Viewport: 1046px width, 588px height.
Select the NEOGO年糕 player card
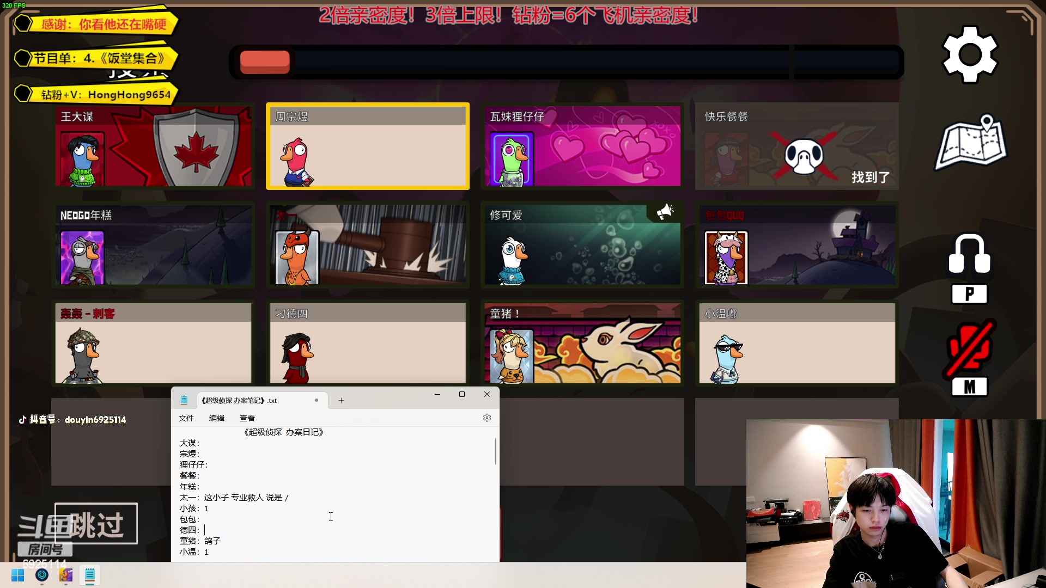click(153, 244)
